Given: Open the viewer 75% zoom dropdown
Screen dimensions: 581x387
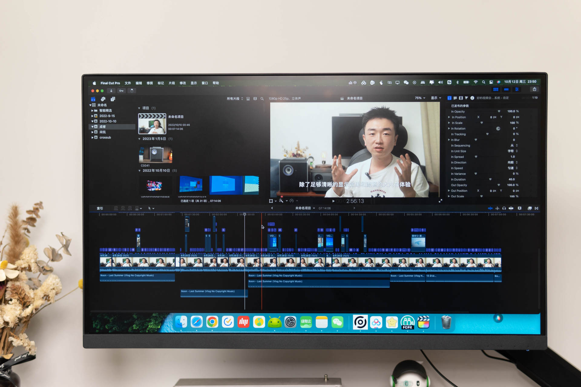Looking at the screenshot, I should [x=420, y=98].
